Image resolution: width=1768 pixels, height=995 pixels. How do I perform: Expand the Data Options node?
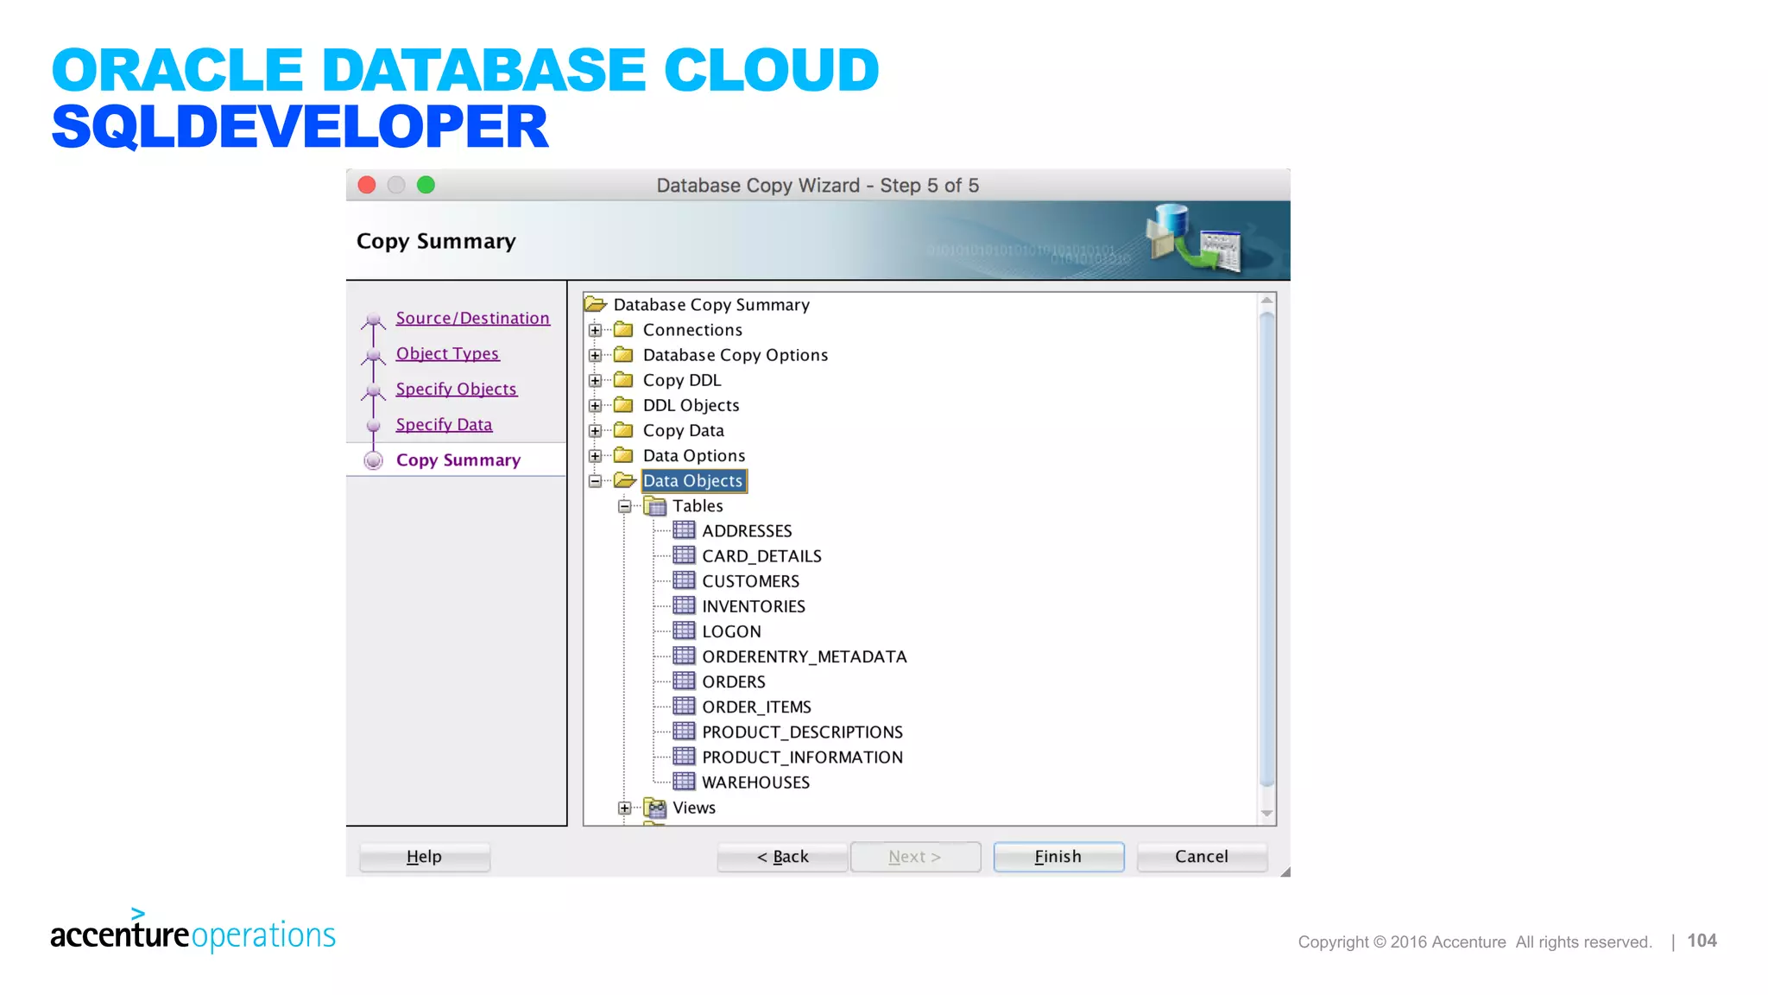click(x=595, y=455)
